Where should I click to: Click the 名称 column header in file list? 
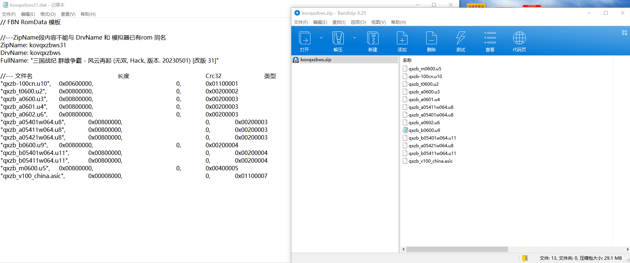click(x=407, y=60)
